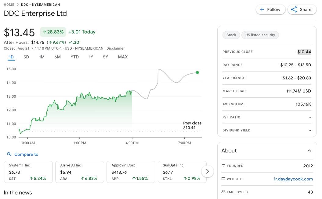Open the Disclaimer link
Viewport: 322px width, 199px height.
tap(115, 48)
